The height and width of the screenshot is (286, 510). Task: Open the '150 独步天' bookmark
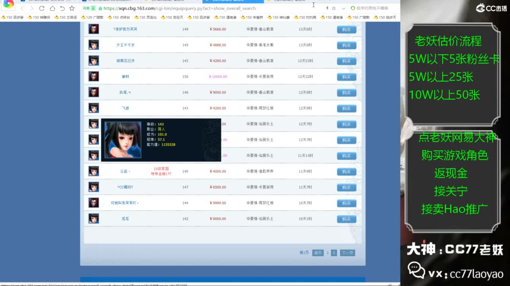(385, 17)
